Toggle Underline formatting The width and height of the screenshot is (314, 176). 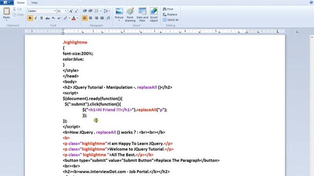(x=41, y=18)
